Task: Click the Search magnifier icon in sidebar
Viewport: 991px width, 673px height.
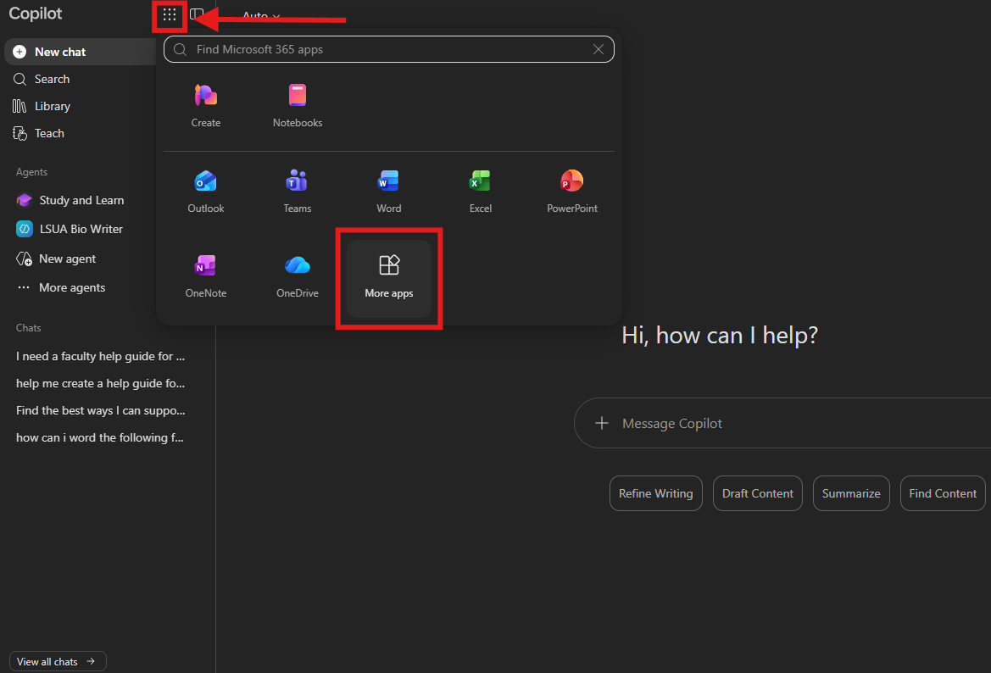Action: pyautogui.click(x=19, y=79)
